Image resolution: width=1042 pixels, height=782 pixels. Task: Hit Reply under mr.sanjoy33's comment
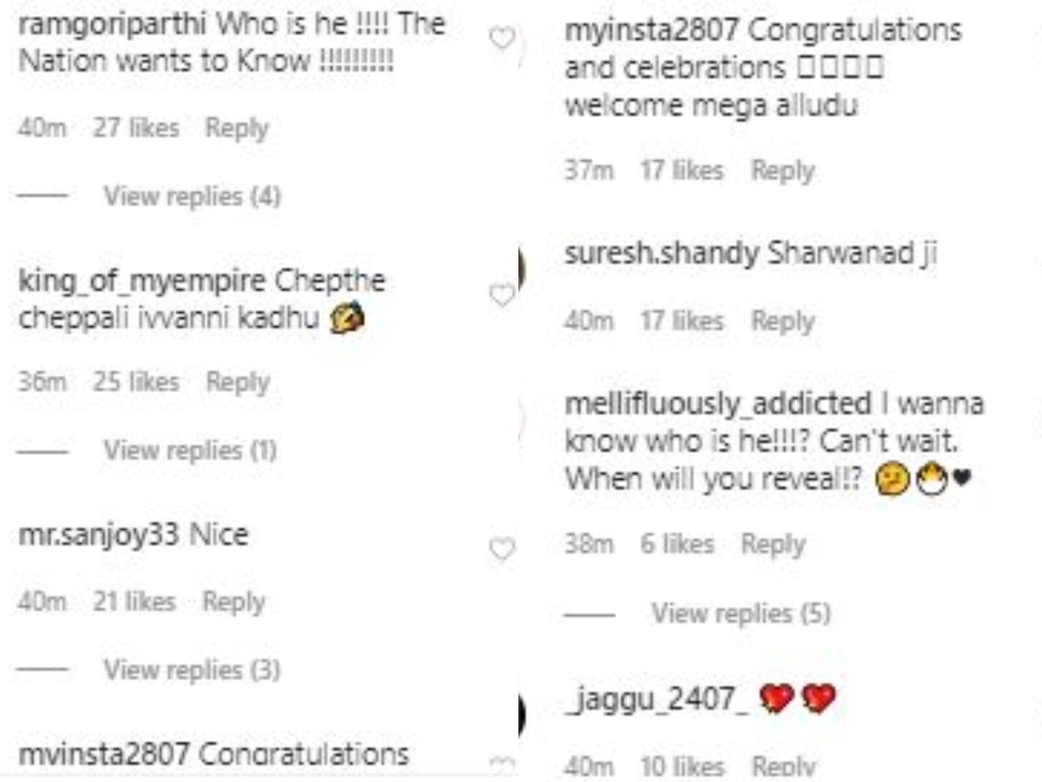pyautogui.click(x=234, y=601)
